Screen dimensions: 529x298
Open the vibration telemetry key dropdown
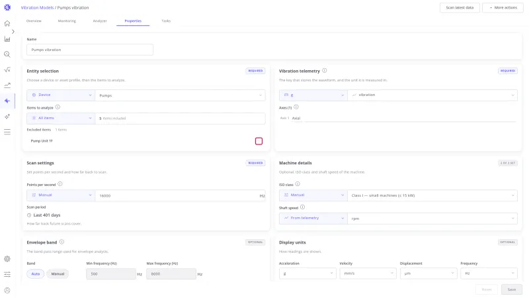[x=432, y=95]
